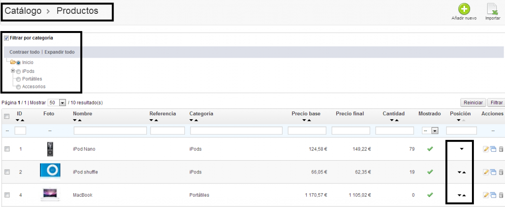Select the Accesorios category radio button
This screenshot has height=207, width=505.
(x=19, y=87)
